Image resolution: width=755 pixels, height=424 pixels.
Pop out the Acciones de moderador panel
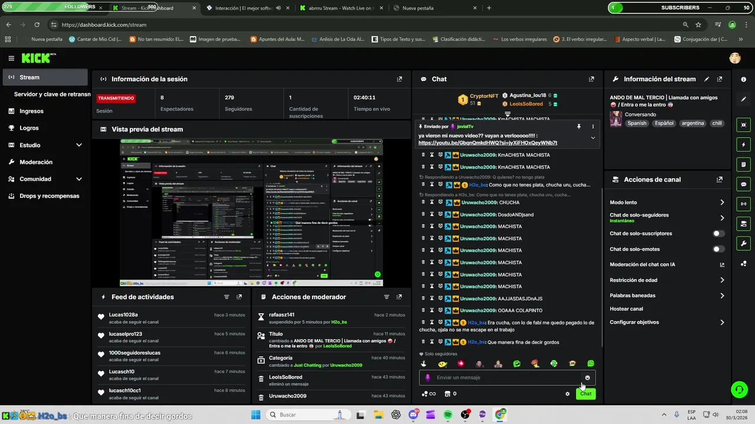point(399,297)
